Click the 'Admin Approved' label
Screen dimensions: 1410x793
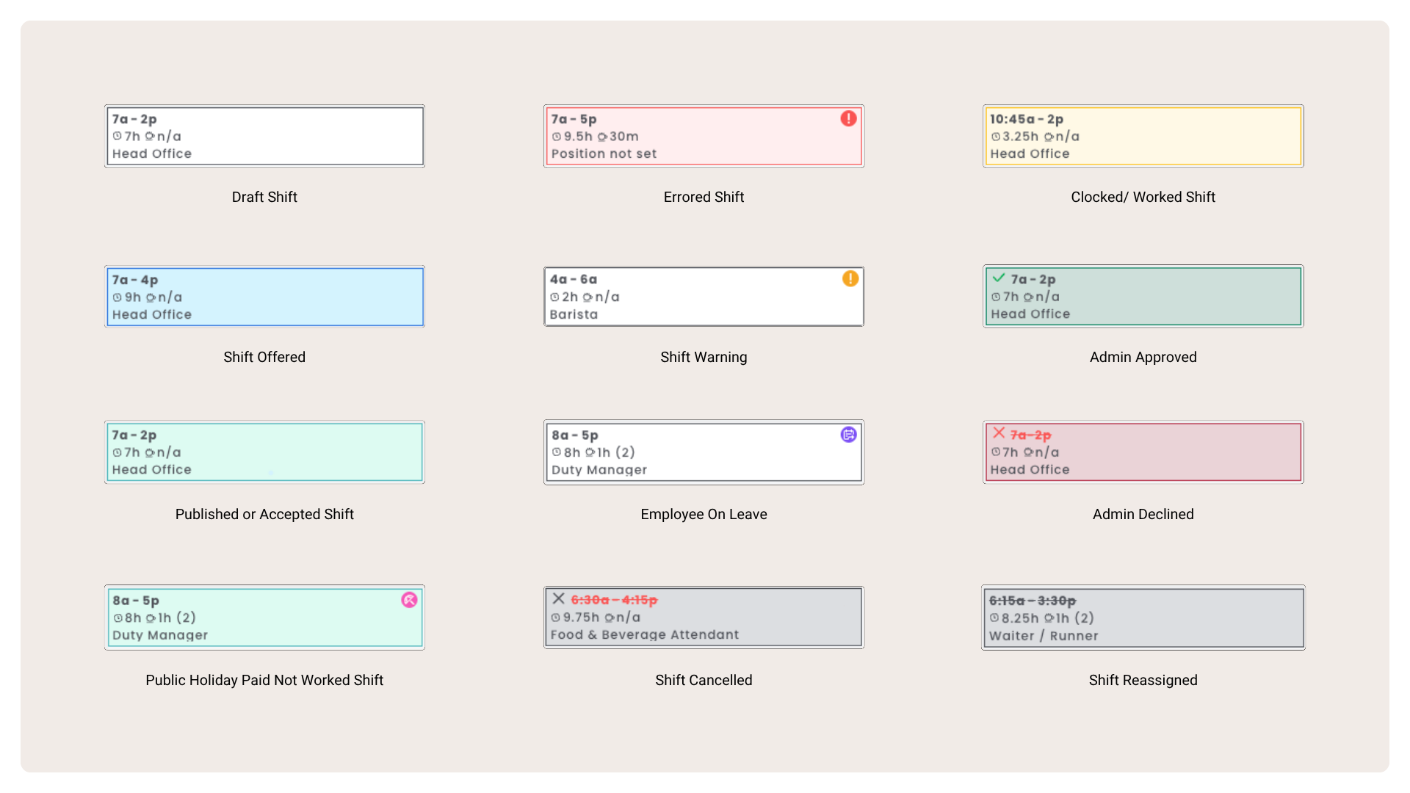tap(1143, 357)
